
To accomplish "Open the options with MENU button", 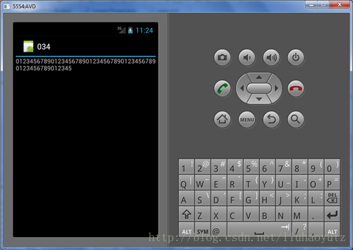I will pyautogui.click(x=247, y=119).
